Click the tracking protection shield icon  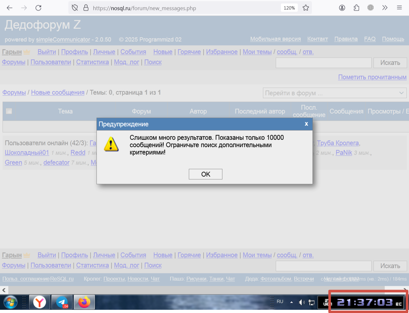point(75,8)
